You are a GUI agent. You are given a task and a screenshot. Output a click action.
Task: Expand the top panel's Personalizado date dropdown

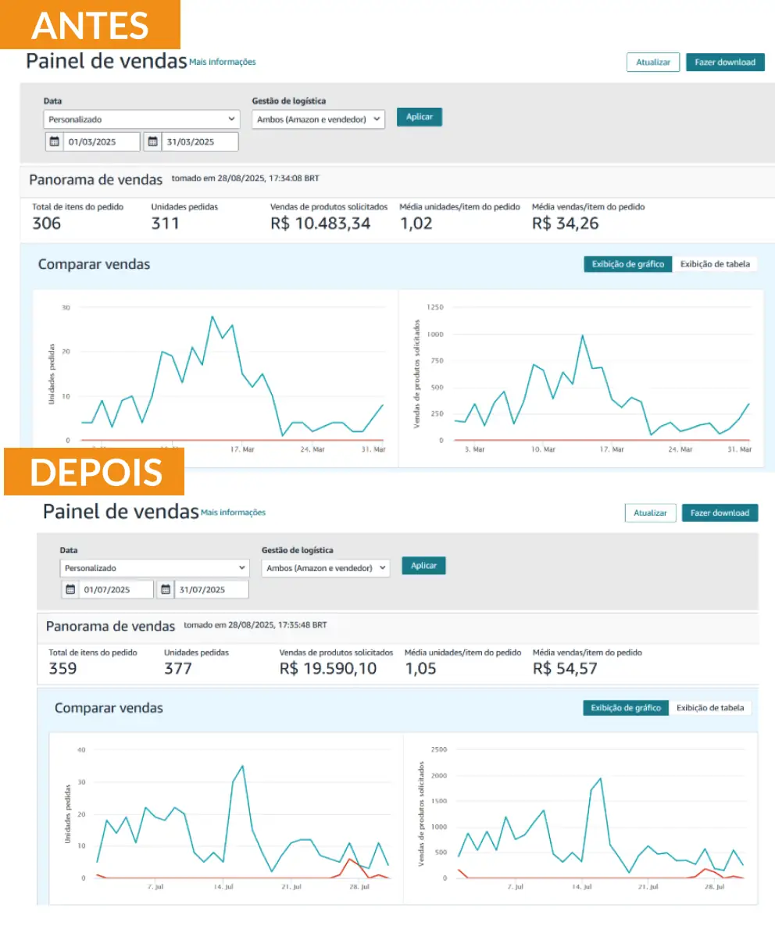141,120
